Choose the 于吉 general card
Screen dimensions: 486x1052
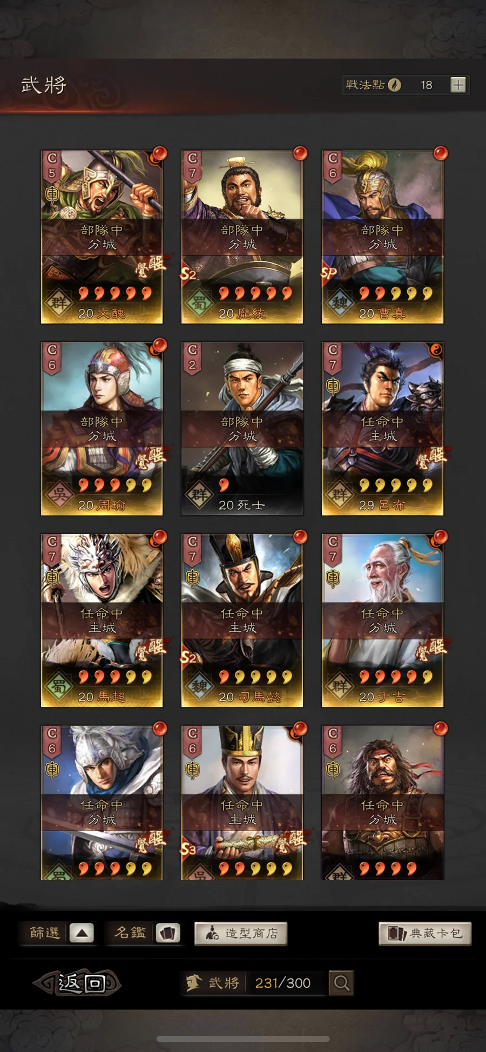point(382,620)
